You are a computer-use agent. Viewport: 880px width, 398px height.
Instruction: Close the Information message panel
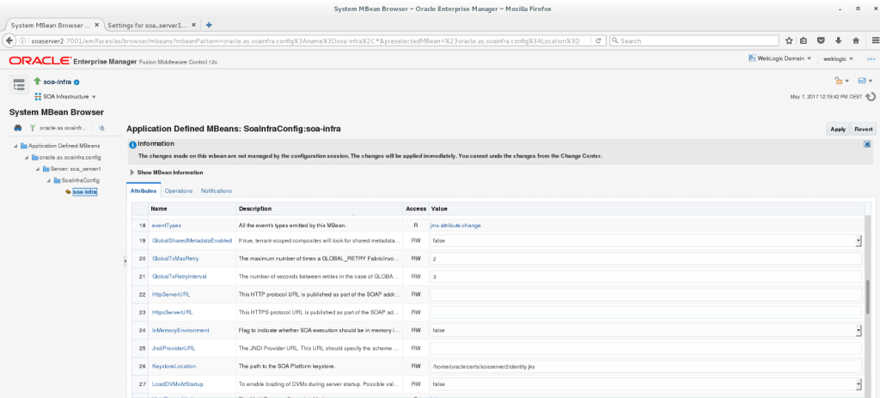(x=867, y=144)
